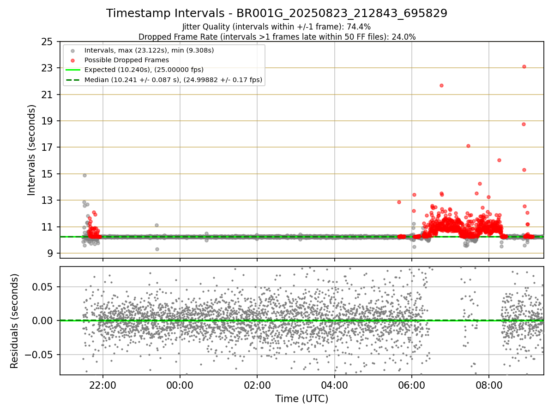Click the plot title 'Timestamp Intervals - BR001G_20250823_212843_695829'
The image size is (554, 415).
tap(277, 13)
